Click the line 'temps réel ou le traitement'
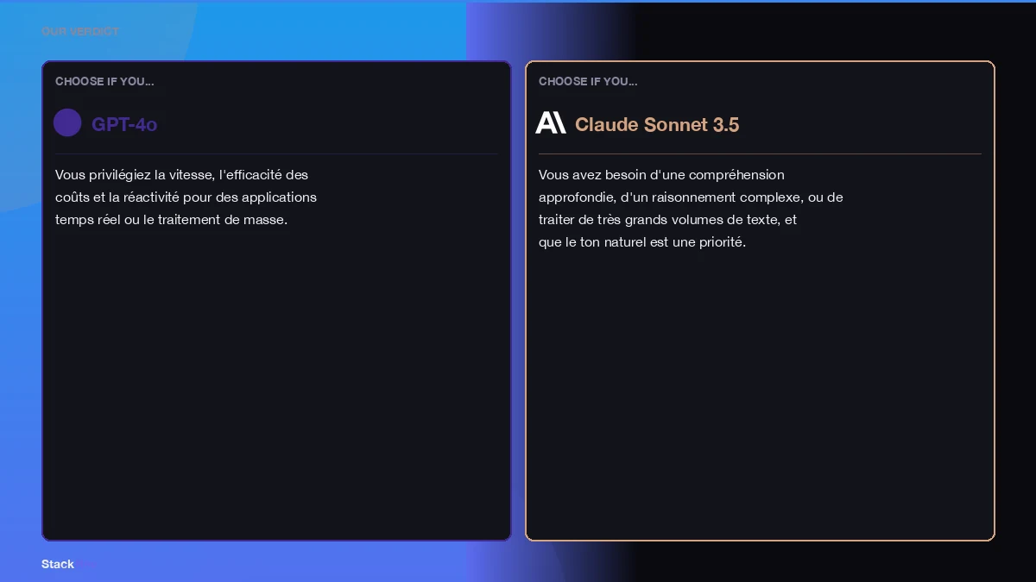Viewport: 1036px width, 582px height. click(x=171, y=220)
